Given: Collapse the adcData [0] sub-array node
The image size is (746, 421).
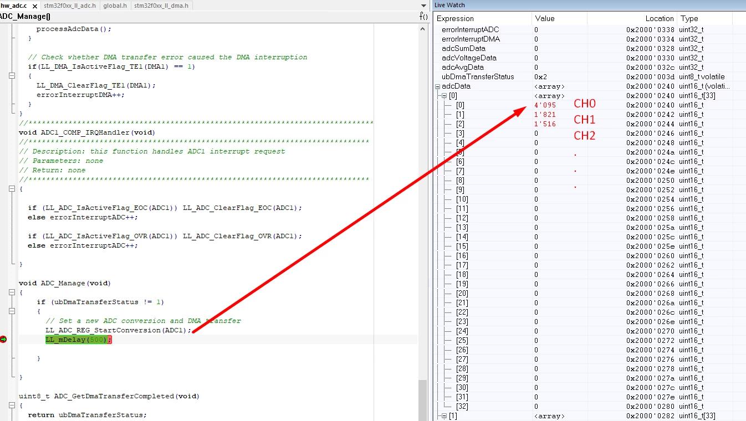Looking at the screenshot, I should pyautogui.click(x=444, y=96).
